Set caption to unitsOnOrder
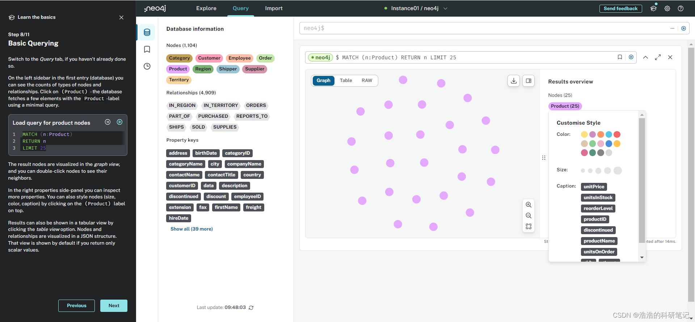Viewport: 695px width, 322px height. point(599,252)
